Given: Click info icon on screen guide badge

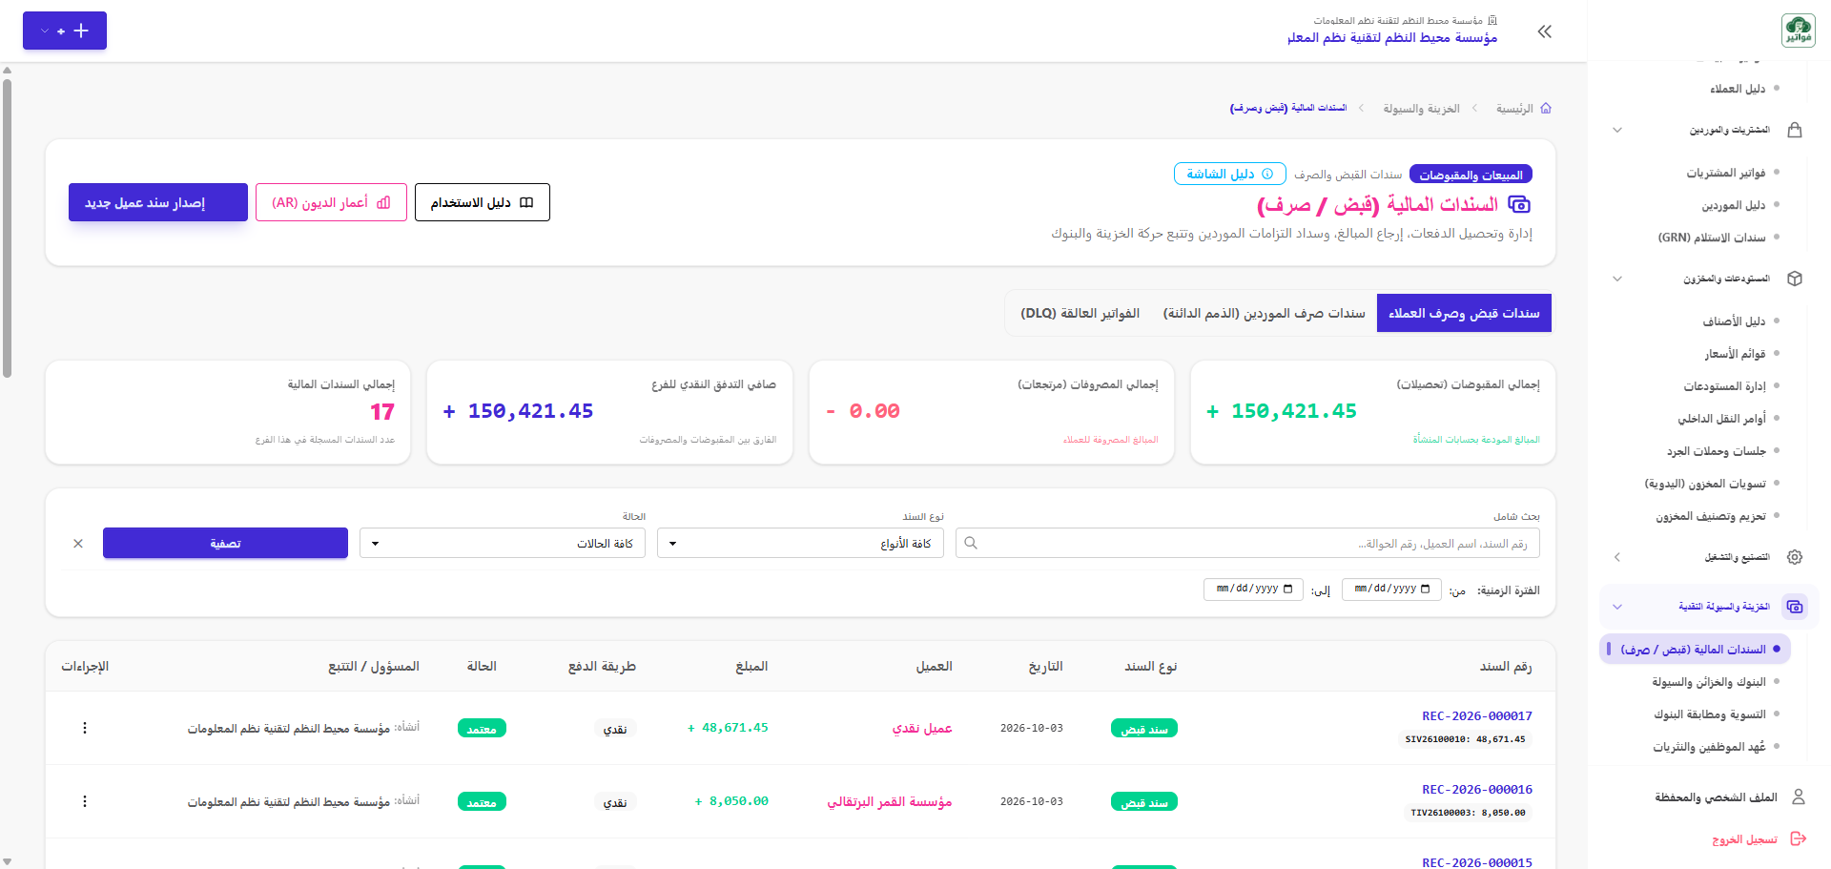Looking at the screenshot, I should (x=1267, y=174).
